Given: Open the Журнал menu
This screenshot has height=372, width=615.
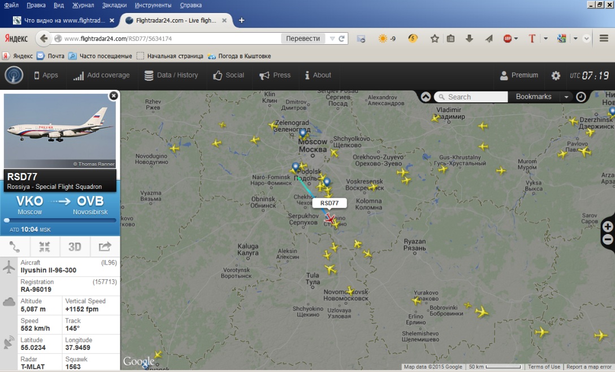Looking at the screenshot, I should coord(83,5).
